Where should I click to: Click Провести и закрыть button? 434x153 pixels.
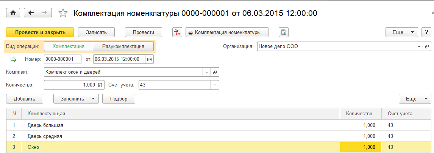(40, 32)
